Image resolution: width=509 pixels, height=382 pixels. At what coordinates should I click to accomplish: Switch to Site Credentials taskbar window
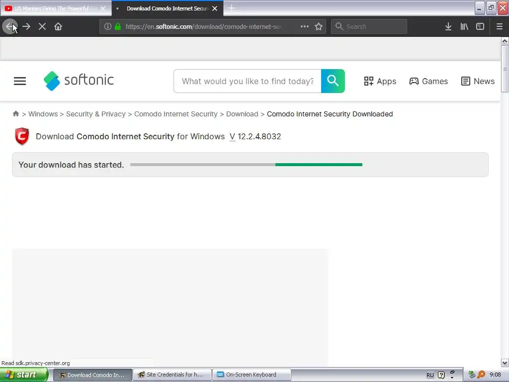(x=172, y=375)
